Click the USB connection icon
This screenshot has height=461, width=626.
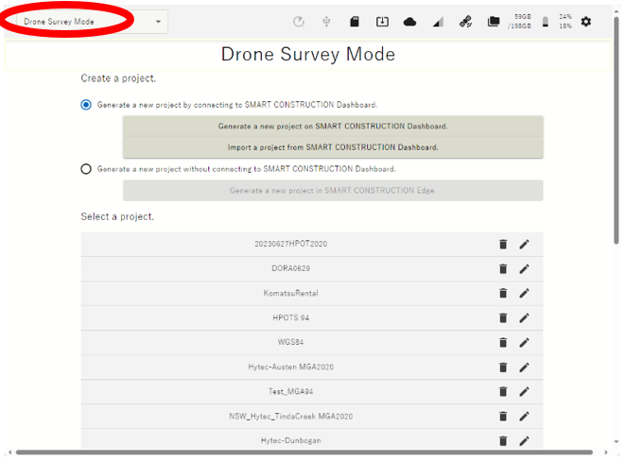pos(326,22)
